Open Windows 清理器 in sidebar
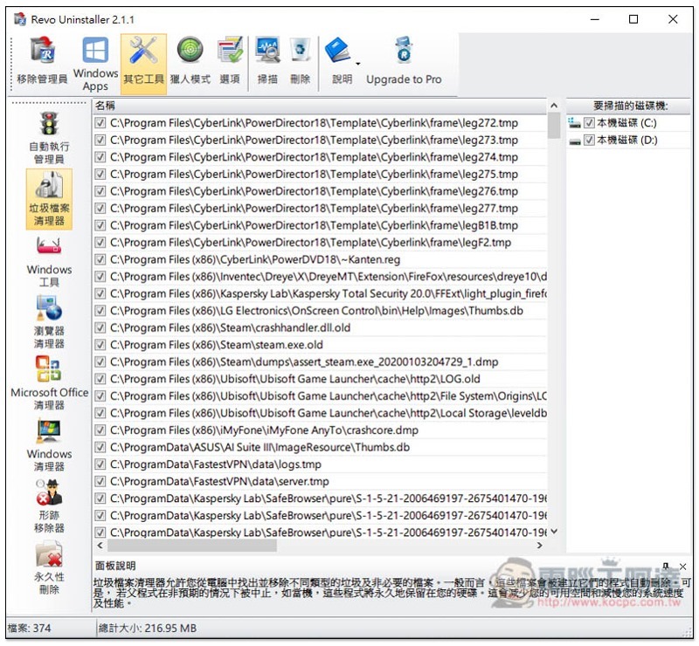The image size is (699, 646). pyautogui.click(x=49, y=445)
